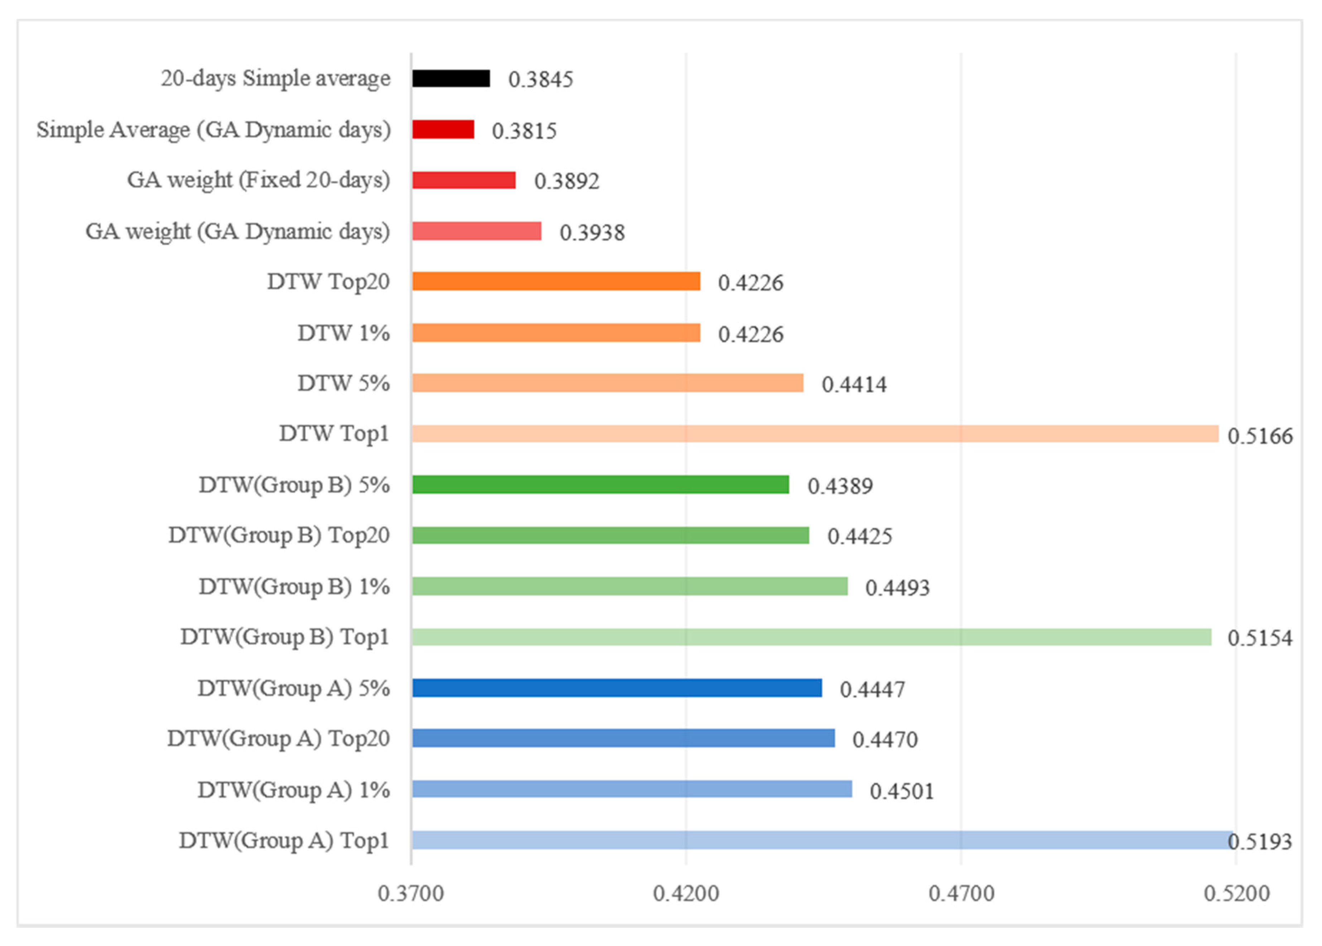Click the 0.5200 axis tick label
The height and width of the screenshot is (946, 1322).
[1236, 893]
